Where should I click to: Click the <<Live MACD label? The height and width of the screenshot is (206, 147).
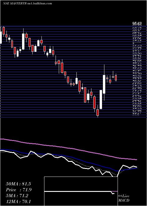[124, 198]
